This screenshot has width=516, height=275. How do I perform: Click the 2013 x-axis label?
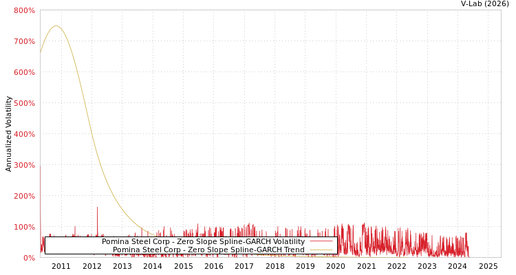click(x=122, y=266)
